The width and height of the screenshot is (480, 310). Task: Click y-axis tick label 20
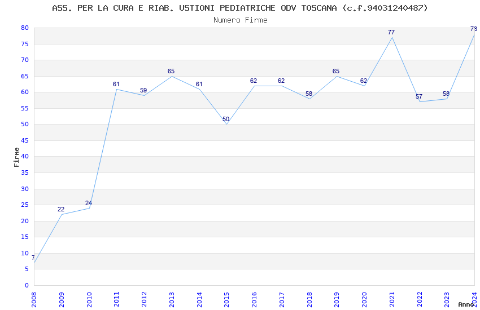25,221
